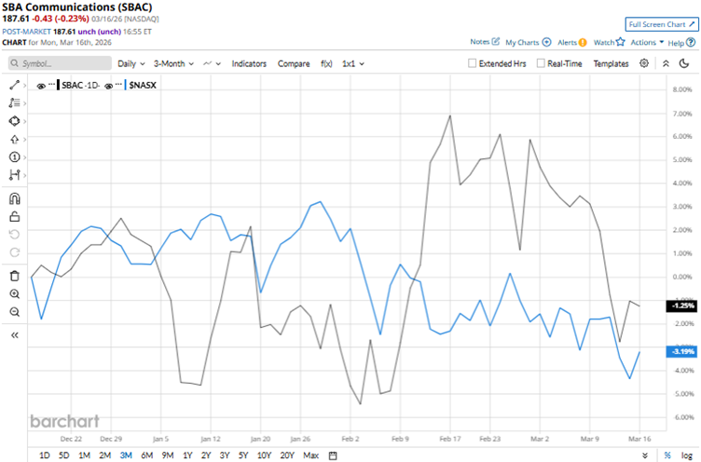The width and height of the screenshot is (701, 462).
Task: Select the 1Y time range
Action: pos(187,455)
